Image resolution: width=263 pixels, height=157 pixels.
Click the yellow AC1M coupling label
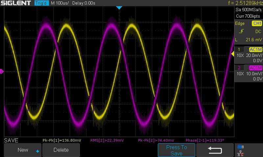[255, 49]
